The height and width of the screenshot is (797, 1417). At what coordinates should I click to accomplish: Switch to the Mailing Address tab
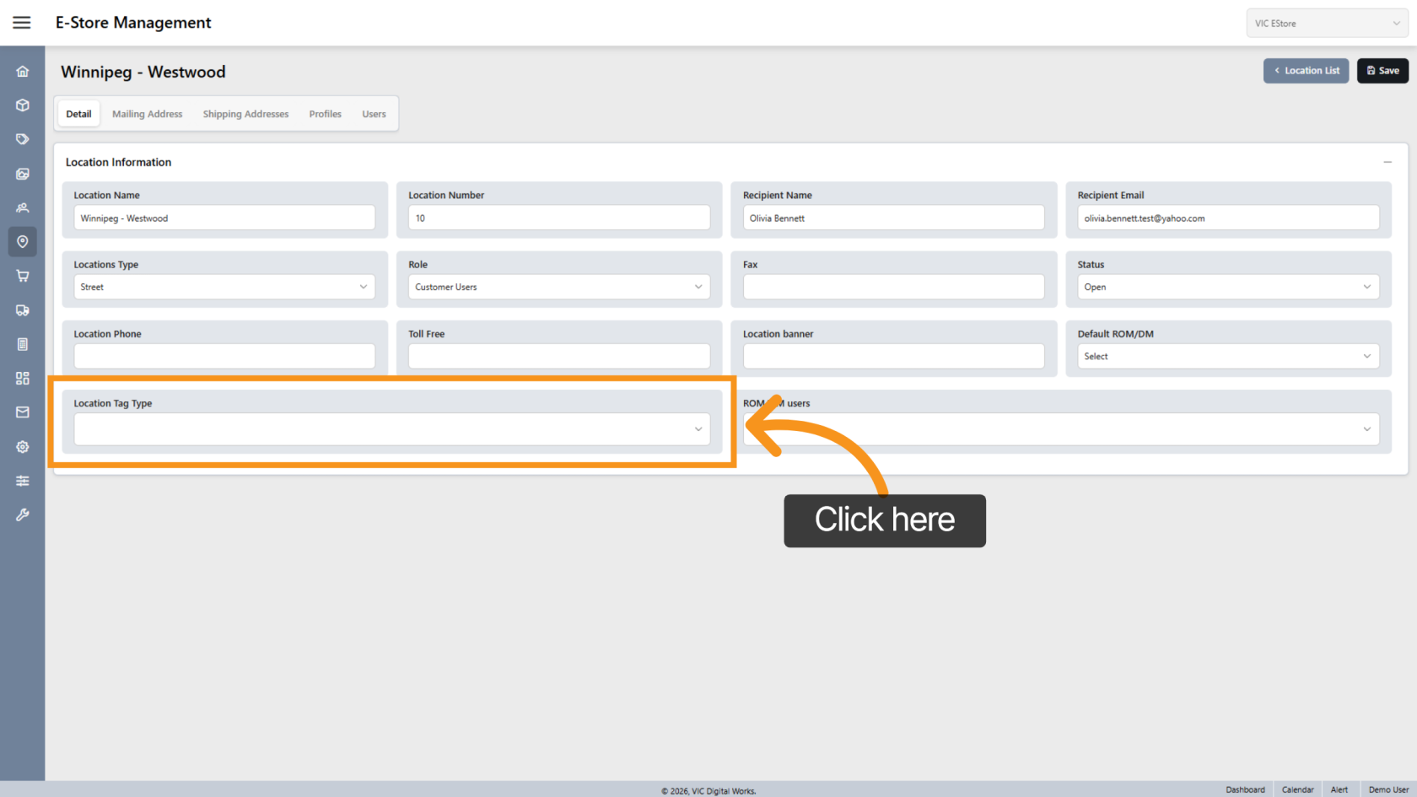pyautogui.click(x=147, y=114)
